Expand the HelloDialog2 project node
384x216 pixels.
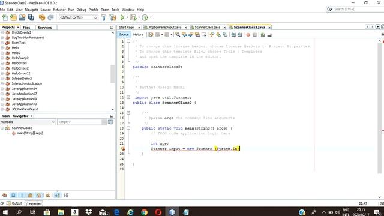[2, 58]
